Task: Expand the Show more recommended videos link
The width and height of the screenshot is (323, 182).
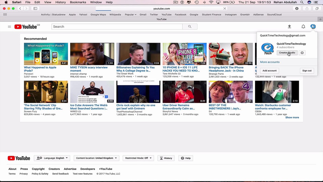Action: tap(292, 118)
